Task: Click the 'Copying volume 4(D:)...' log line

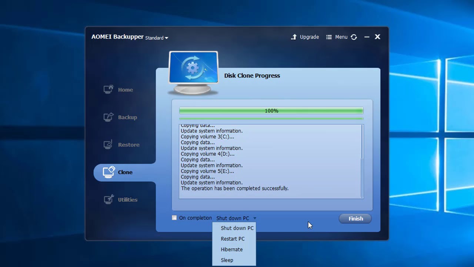Action: pyautogui.click(x=207, y=154)
